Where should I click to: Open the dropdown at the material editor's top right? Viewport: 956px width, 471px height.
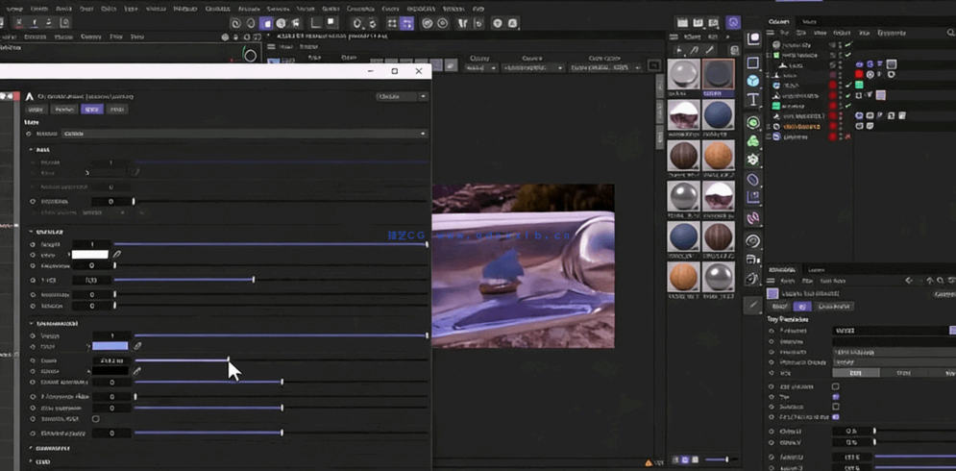402,96
